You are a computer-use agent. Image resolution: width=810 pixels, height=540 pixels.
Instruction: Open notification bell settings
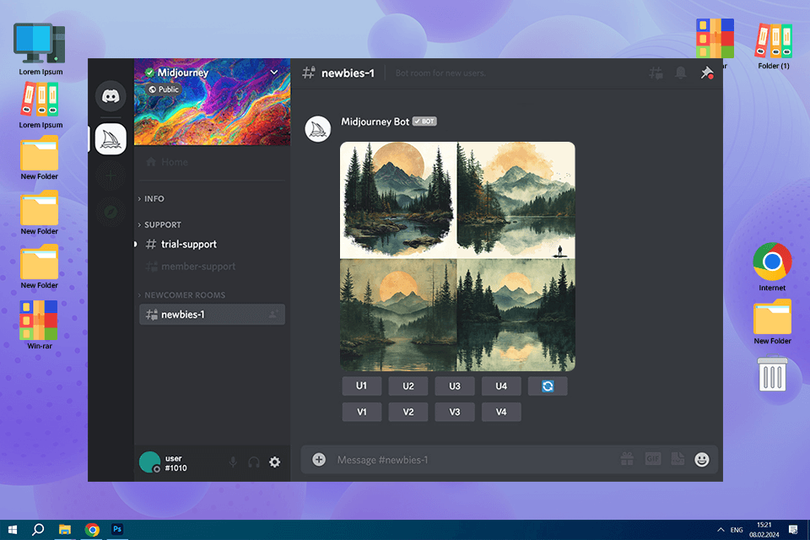(681, 73)
